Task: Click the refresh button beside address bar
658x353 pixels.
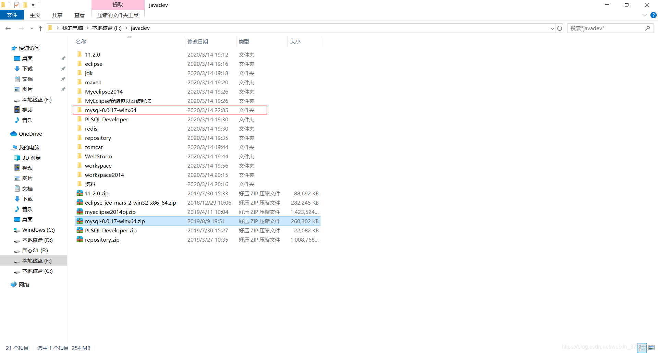Action: click(x=560, y=28)
